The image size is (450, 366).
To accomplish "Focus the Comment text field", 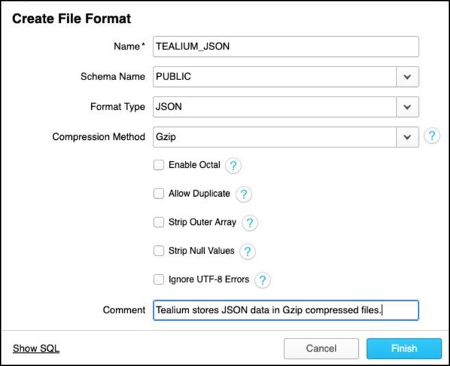I will click(286, 310).
